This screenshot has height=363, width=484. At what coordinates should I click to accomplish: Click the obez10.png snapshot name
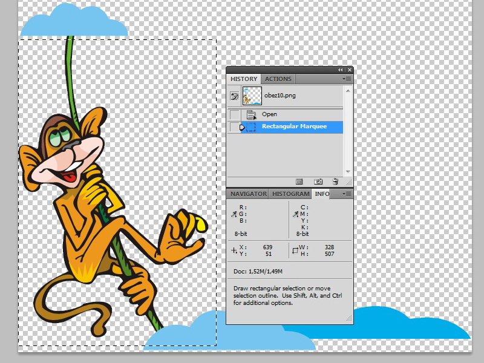280,96
